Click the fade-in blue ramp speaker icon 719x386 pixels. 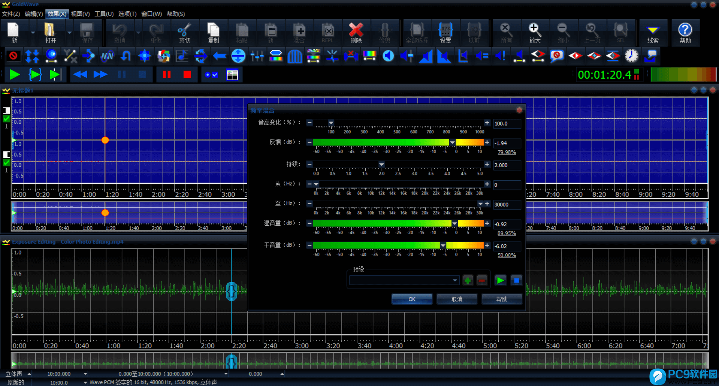click(426, 56)
